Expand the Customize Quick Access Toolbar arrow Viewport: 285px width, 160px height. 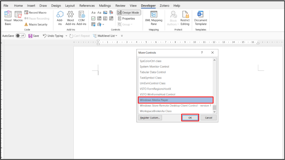pos(122,36)
